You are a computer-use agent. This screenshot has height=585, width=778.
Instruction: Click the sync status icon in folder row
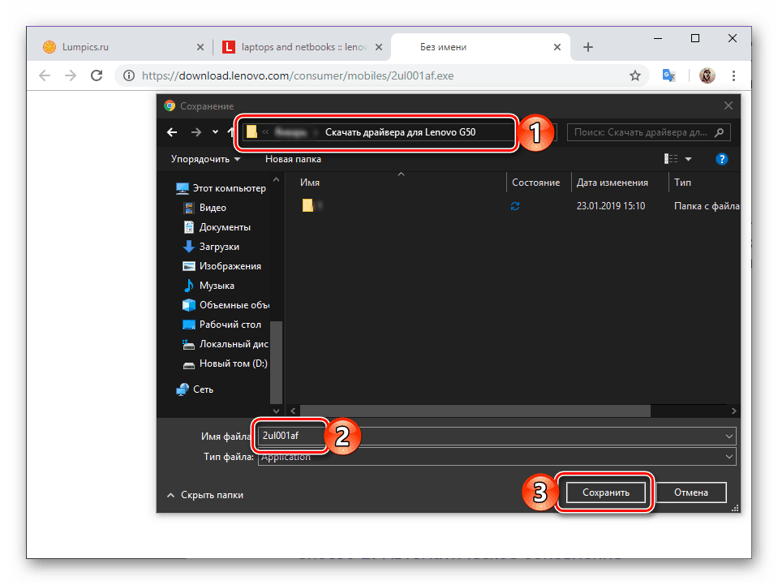click(515, 206)
